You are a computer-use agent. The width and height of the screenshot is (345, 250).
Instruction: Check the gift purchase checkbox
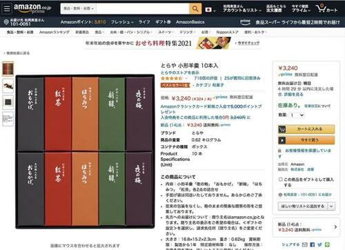pos(280,180)
